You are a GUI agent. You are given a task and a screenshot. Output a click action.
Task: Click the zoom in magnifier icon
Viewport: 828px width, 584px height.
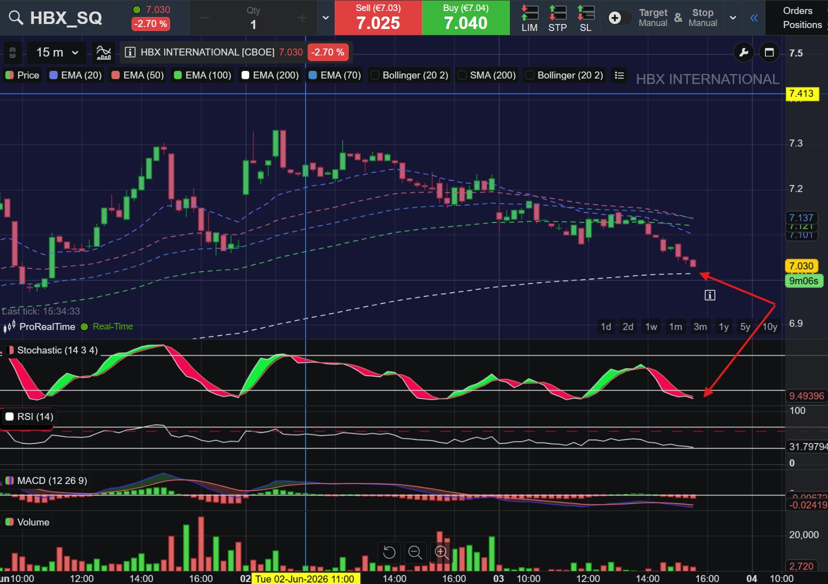[441, 552]
